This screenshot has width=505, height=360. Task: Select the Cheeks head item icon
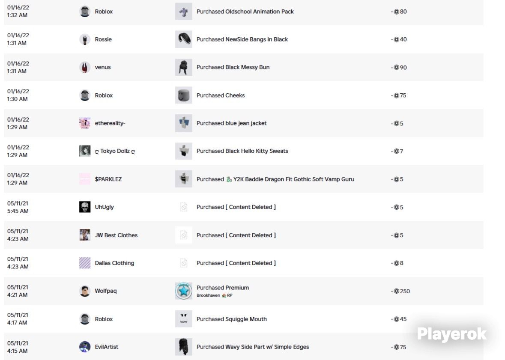click(x=184, y=95)
